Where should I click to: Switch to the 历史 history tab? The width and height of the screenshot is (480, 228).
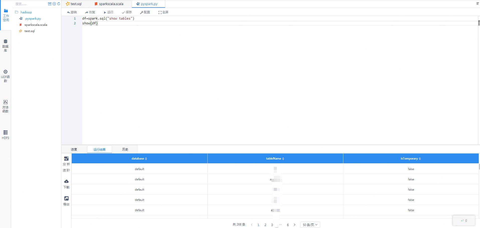[x=125, y=149]
